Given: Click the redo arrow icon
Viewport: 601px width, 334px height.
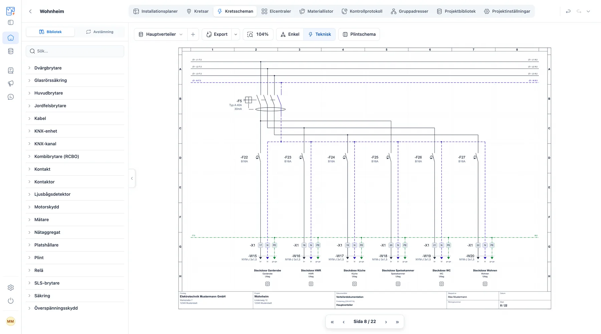Looking at the screenshot, I should coord(579,11).
